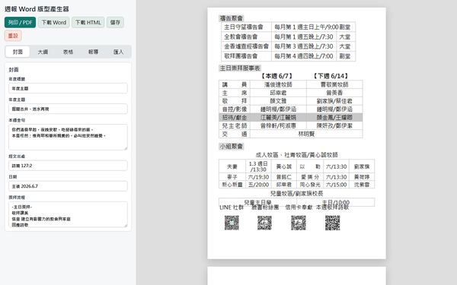Click the highlighted 招待/獻金 row label
457x285 pixels.
click(235, 118)
